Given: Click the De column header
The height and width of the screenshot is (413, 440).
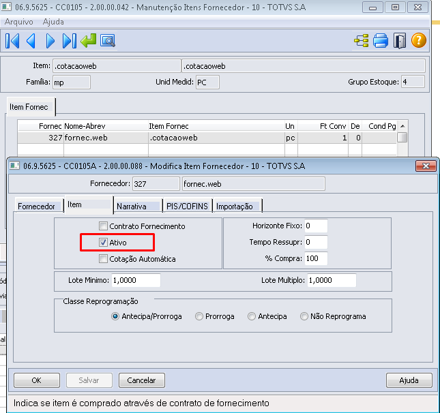Looking at the screenshot, I should click(x=355, y=126).
